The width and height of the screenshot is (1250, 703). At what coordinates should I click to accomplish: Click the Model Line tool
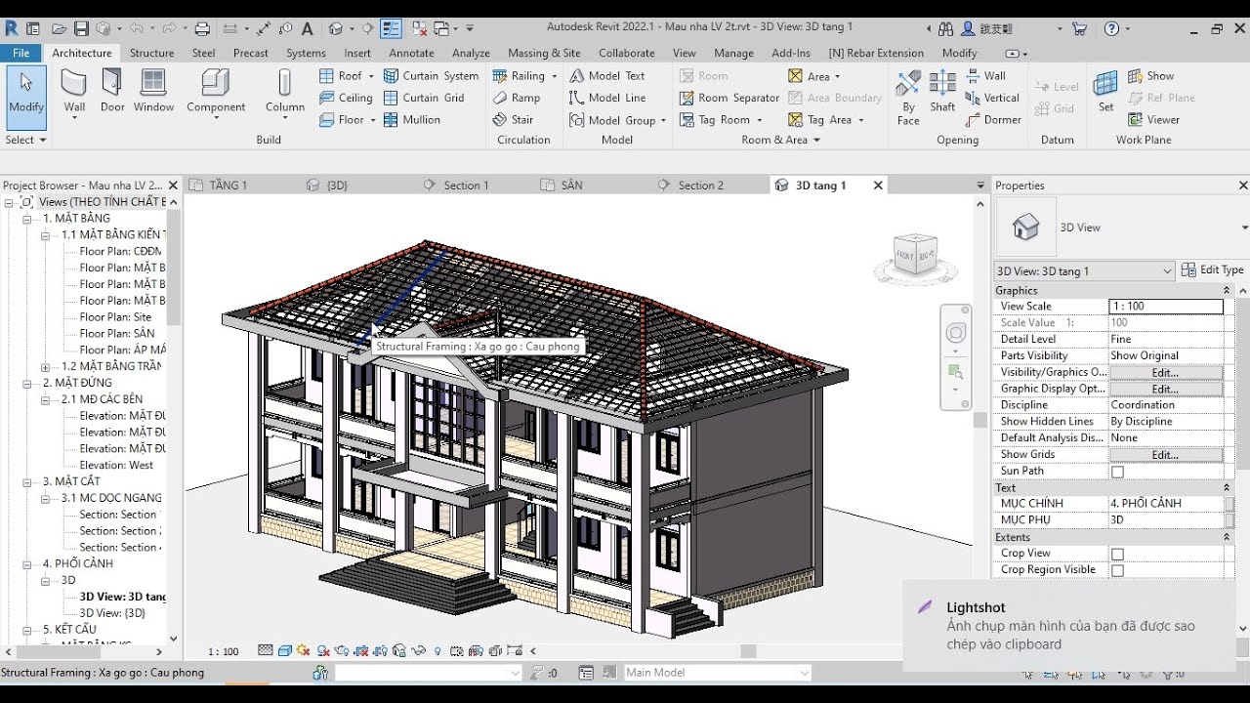[x=606, y=98]
